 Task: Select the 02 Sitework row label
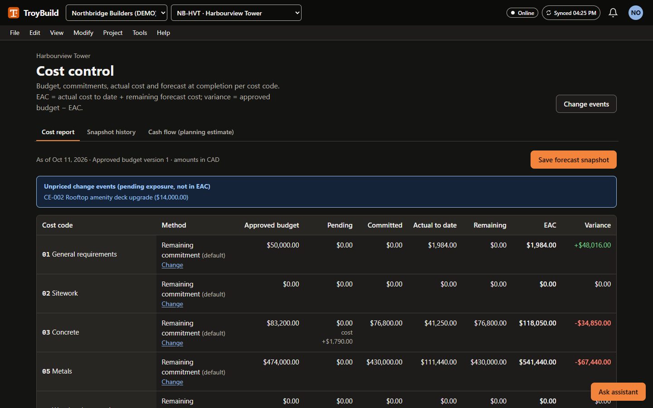click(x=60, y=293)
